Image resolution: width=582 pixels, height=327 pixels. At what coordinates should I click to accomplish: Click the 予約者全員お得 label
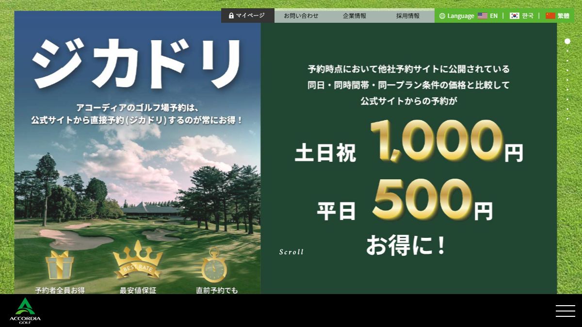[x=60, y=290]
